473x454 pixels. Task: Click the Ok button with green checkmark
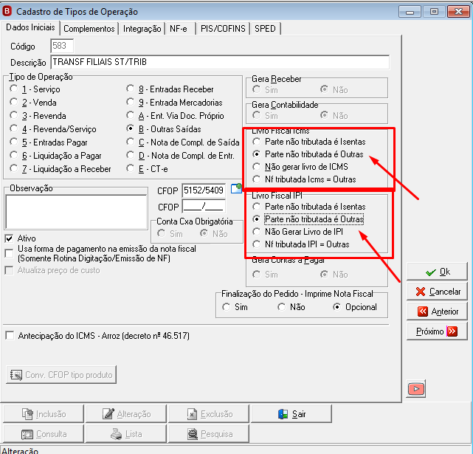437,272
